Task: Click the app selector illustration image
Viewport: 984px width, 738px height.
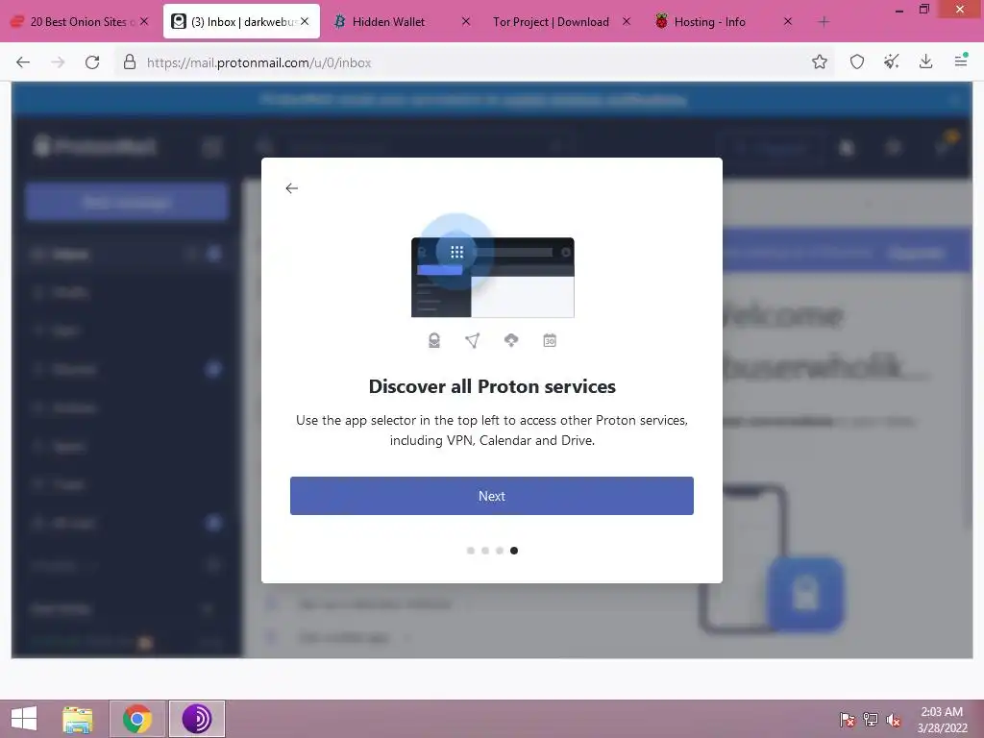Action: [493, 267]
